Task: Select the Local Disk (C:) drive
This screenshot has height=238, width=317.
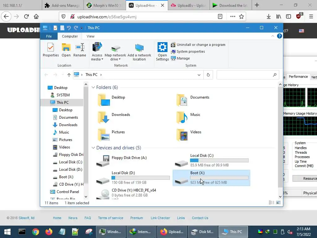Action: 211,161
